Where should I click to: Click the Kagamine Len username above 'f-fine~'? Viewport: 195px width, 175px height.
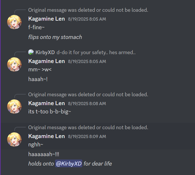click(46, 19)
